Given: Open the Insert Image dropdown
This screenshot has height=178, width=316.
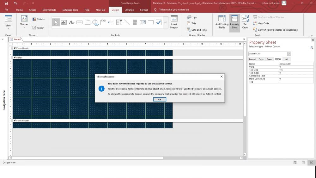Looking at the screenshot, I should [174, 22].
